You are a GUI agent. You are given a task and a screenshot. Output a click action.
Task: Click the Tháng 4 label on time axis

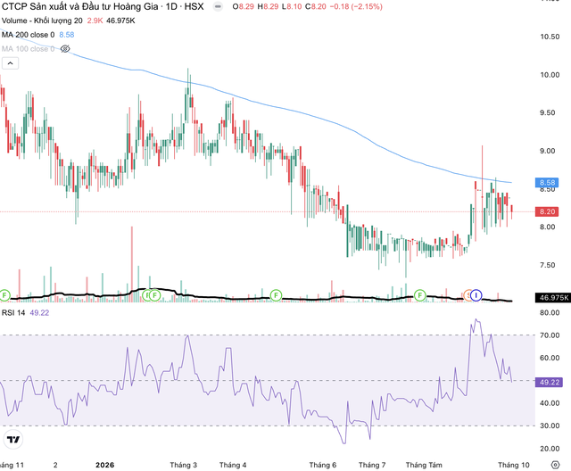[x=233, y=465]
